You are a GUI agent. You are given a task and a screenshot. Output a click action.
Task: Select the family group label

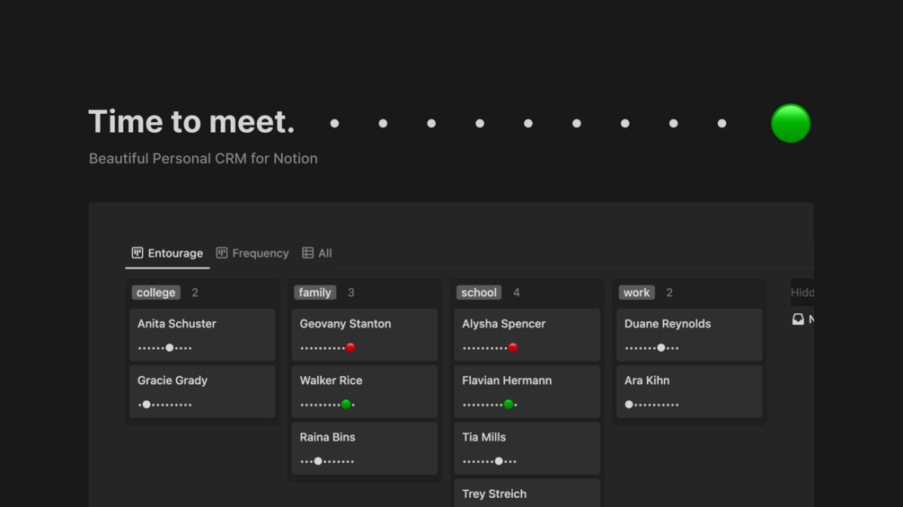click(x=314, y=293)
